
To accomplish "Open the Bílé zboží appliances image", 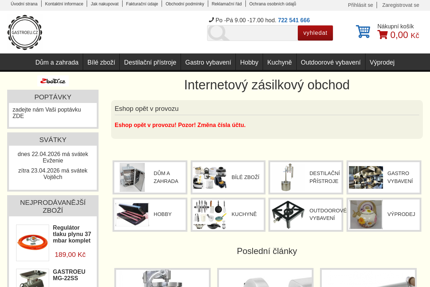I will pos(210,177).
